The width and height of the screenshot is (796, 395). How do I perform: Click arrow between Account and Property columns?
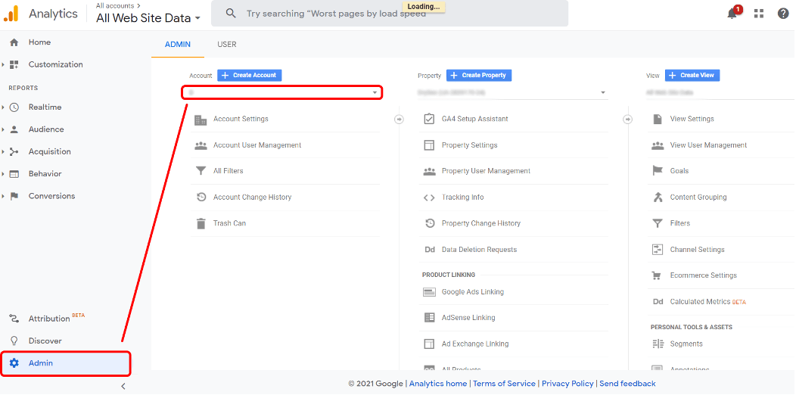[x=399, y=120]
